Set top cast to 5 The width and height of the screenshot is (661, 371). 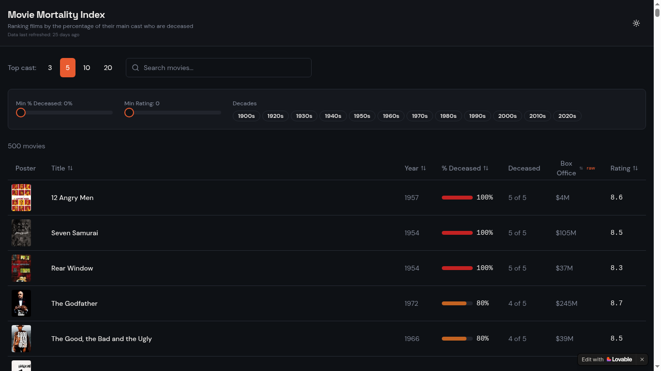click(68, 68)
